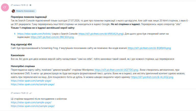The width and height of the screenshot is (196, 111).
Task: Open es/sample-page link in the 15:24 comment
Action: 33,106
